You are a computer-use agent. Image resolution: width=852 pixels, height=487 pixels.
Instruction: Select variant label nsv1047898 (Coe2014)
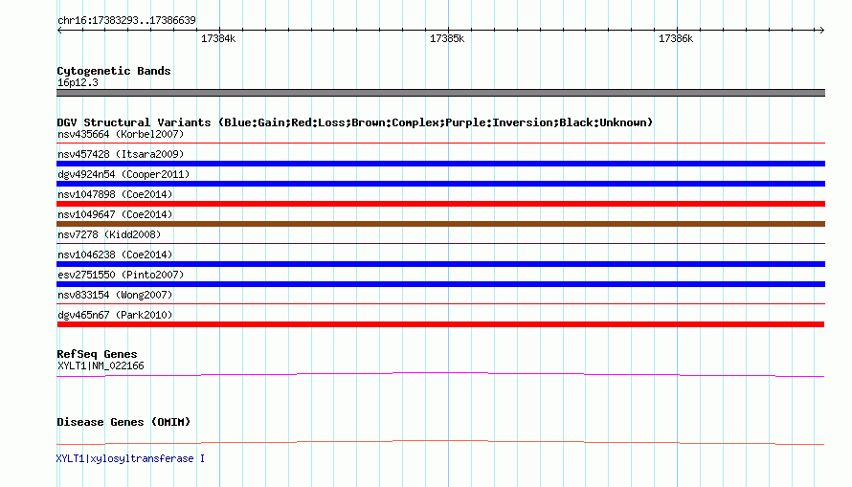click(115, 194)
